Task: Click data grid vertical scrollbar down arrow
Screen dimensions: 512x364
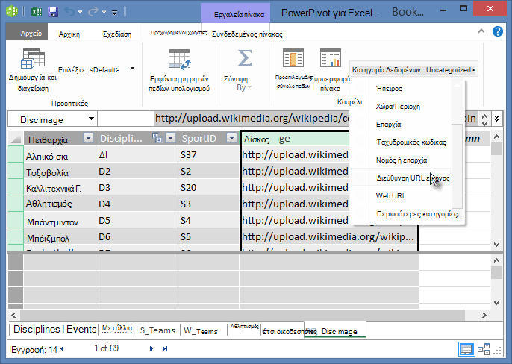Action: pyautogui.click(x=496, y=244)
